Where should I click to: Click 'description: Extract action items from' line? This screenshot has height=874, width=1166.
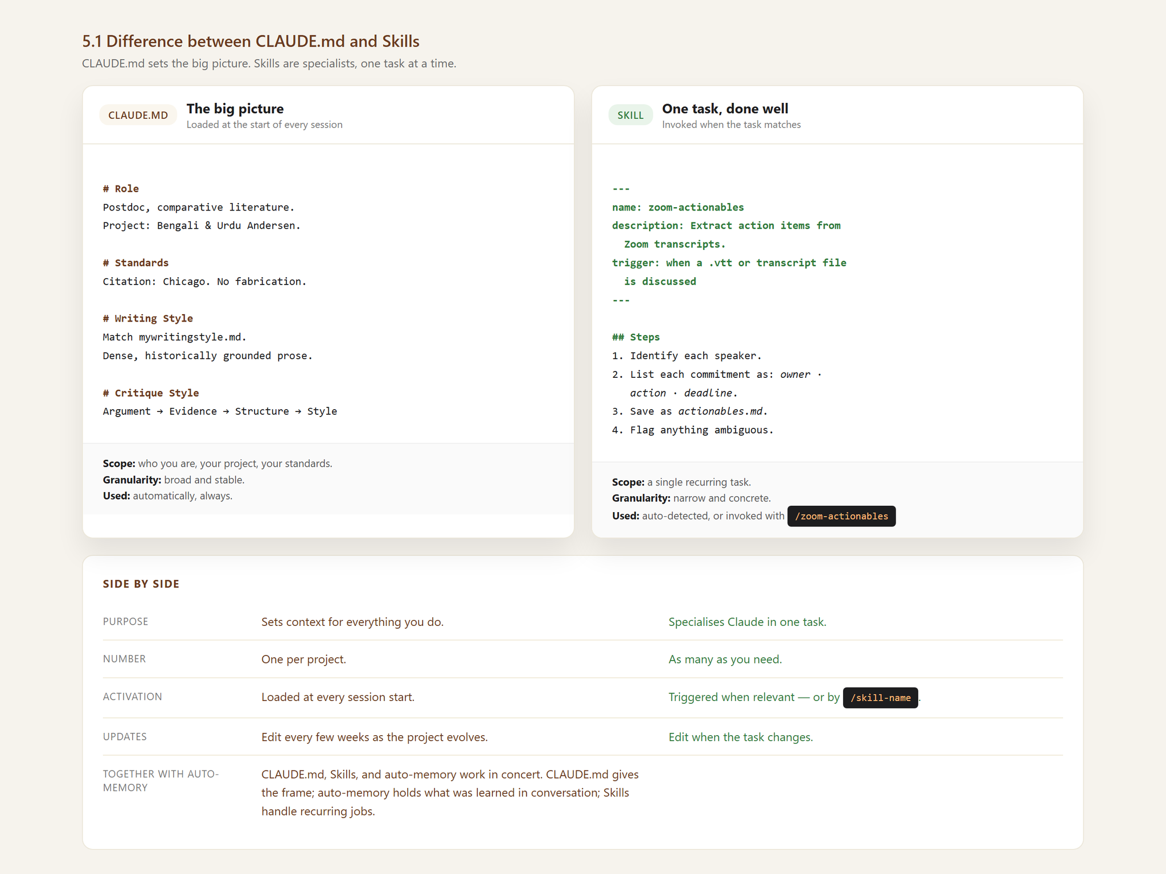coord(726,225)
